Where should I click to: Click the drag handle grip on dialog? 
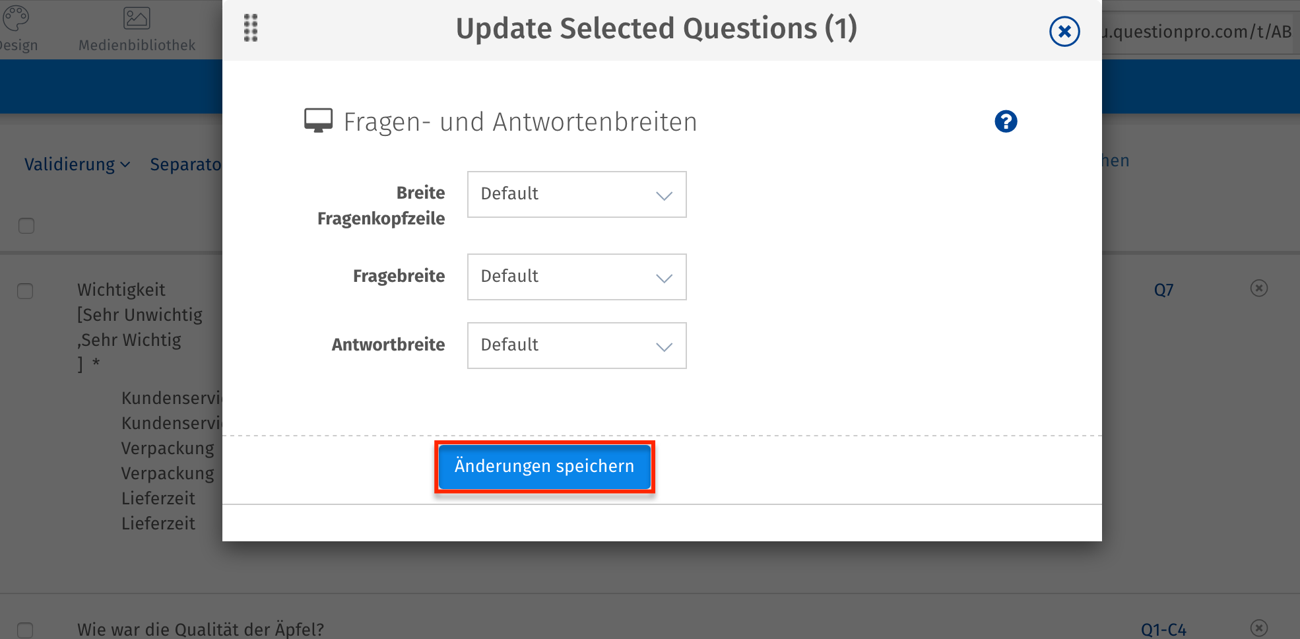point(251,28)
